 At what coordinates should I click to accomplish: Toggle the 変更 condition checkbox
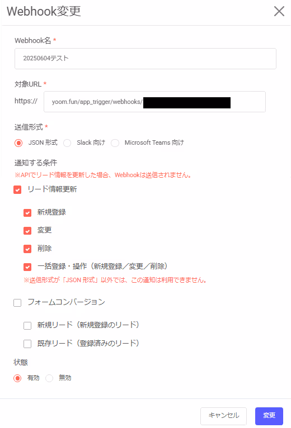[27, 231]
